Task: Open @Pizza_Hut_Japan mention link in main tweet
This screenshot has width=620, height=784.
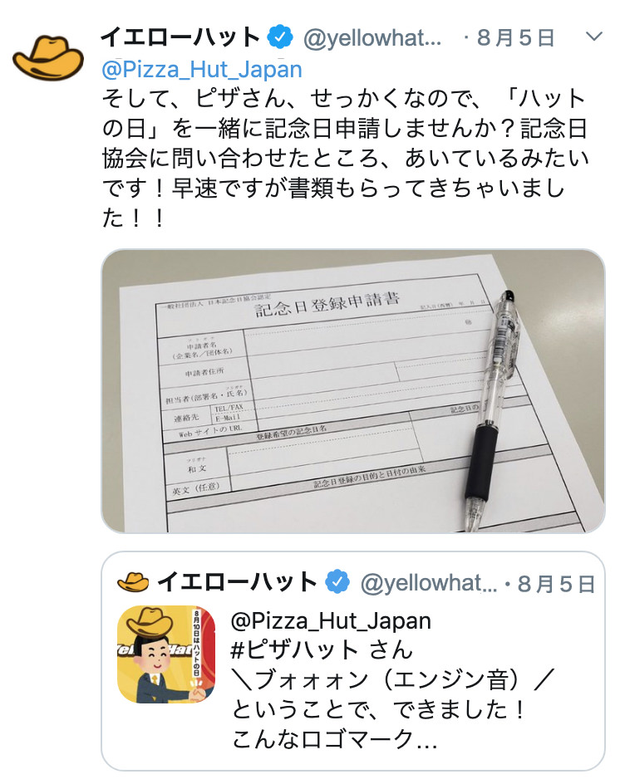Action: [x=202, y=69]
